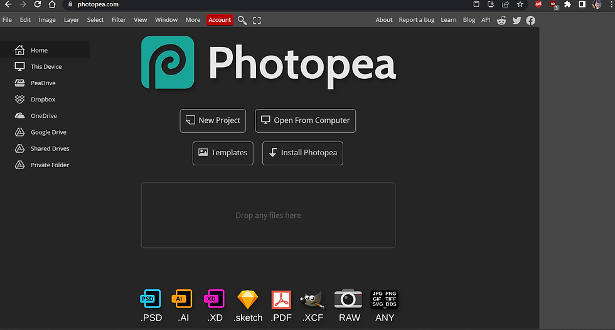Choose the OneDrive cloud icon
The height and width of the screenshot is (330, 615).
(x=19, y=116)
